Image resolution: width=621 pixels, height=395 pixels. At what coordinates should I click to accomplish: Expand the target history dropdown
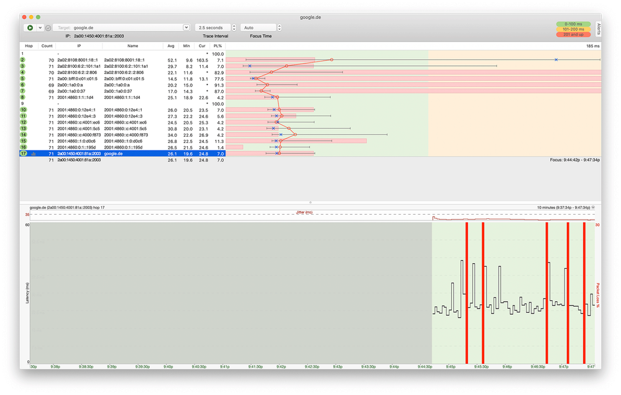[x=186, y=27]
